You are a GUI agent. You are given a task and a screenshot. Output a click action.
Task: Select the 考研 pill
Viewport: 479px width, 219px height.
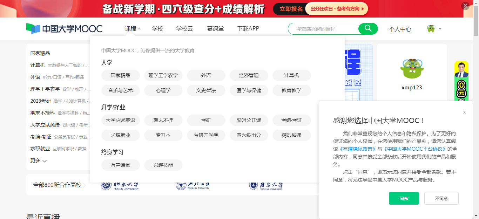click(206, 120)
